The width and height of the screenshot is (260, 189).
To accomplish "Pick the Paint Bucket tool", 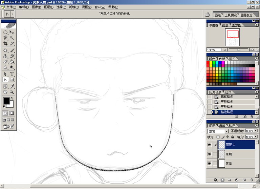I will point(12,62).
